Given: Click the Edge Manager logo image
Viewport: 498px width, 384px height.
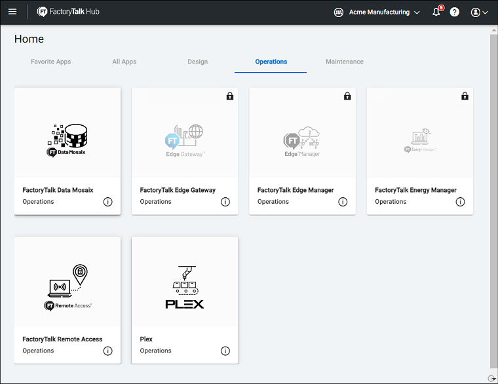Looking at the screenshot, I should tap(301, 142).
